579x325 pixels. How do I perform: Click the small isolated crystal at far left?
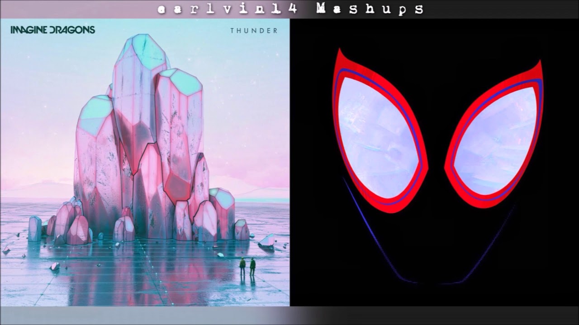pyautogui.click(x=35, y=228)
